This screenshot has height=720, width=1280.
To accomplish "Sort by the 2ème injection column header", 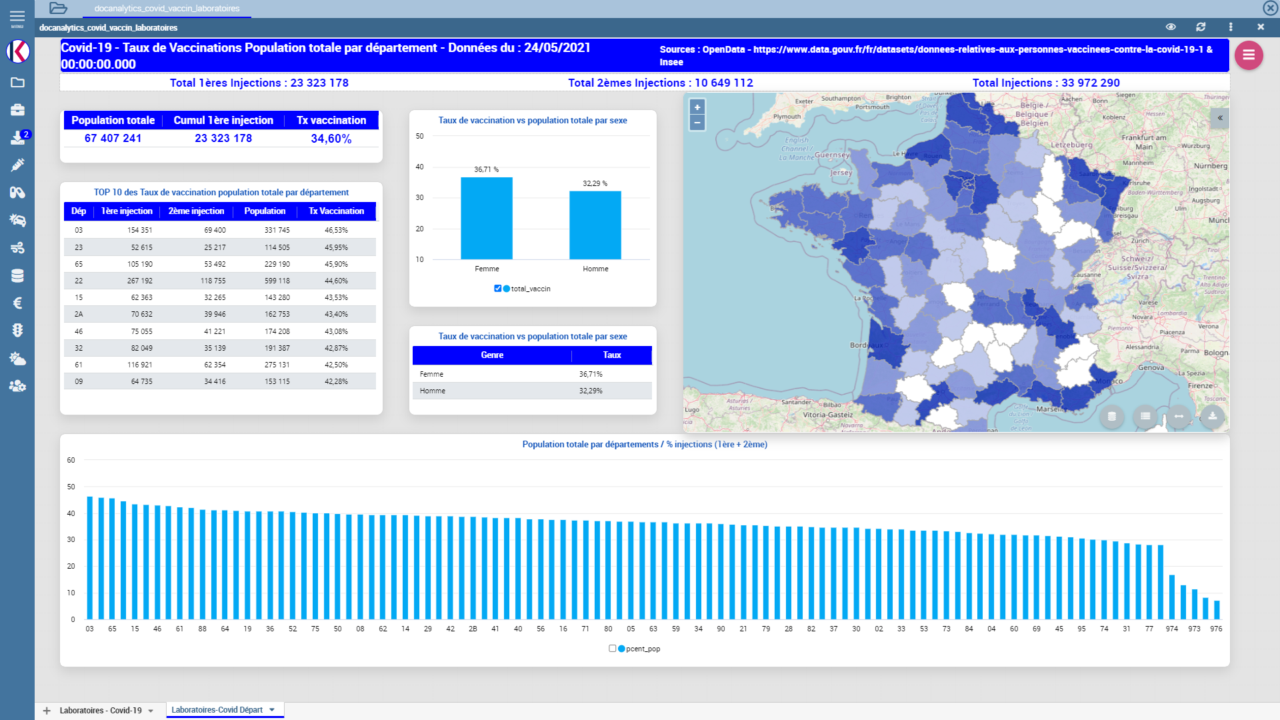I will 196,211.
